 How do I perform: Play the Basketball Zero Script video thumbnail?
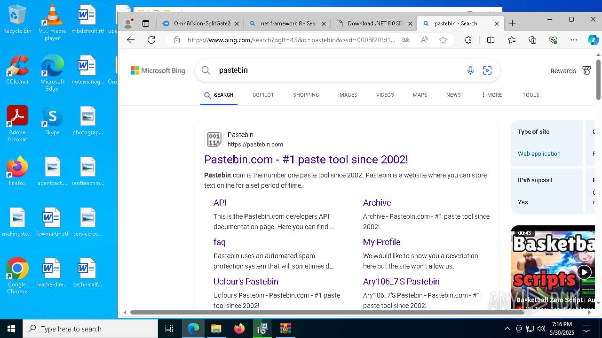click(553, 268)
